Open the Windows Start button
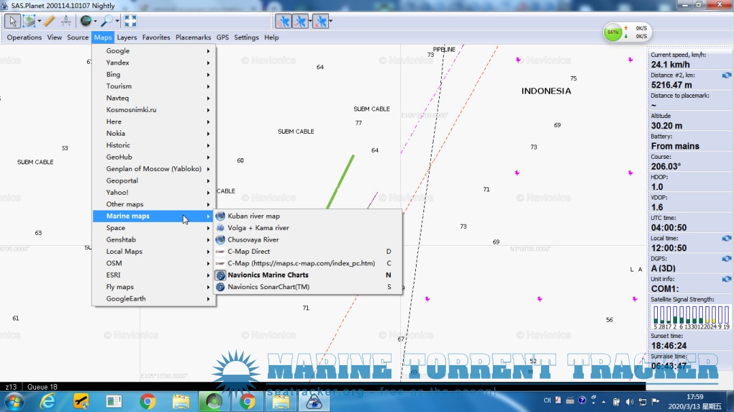The width and height of the screenshot is (734, 412). (x=14, y=402)
